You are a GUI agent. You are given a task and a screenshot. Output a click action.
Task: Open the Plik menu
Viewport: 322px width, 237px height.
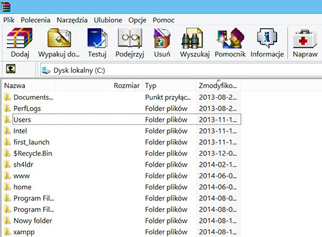[x=9, y=20]
